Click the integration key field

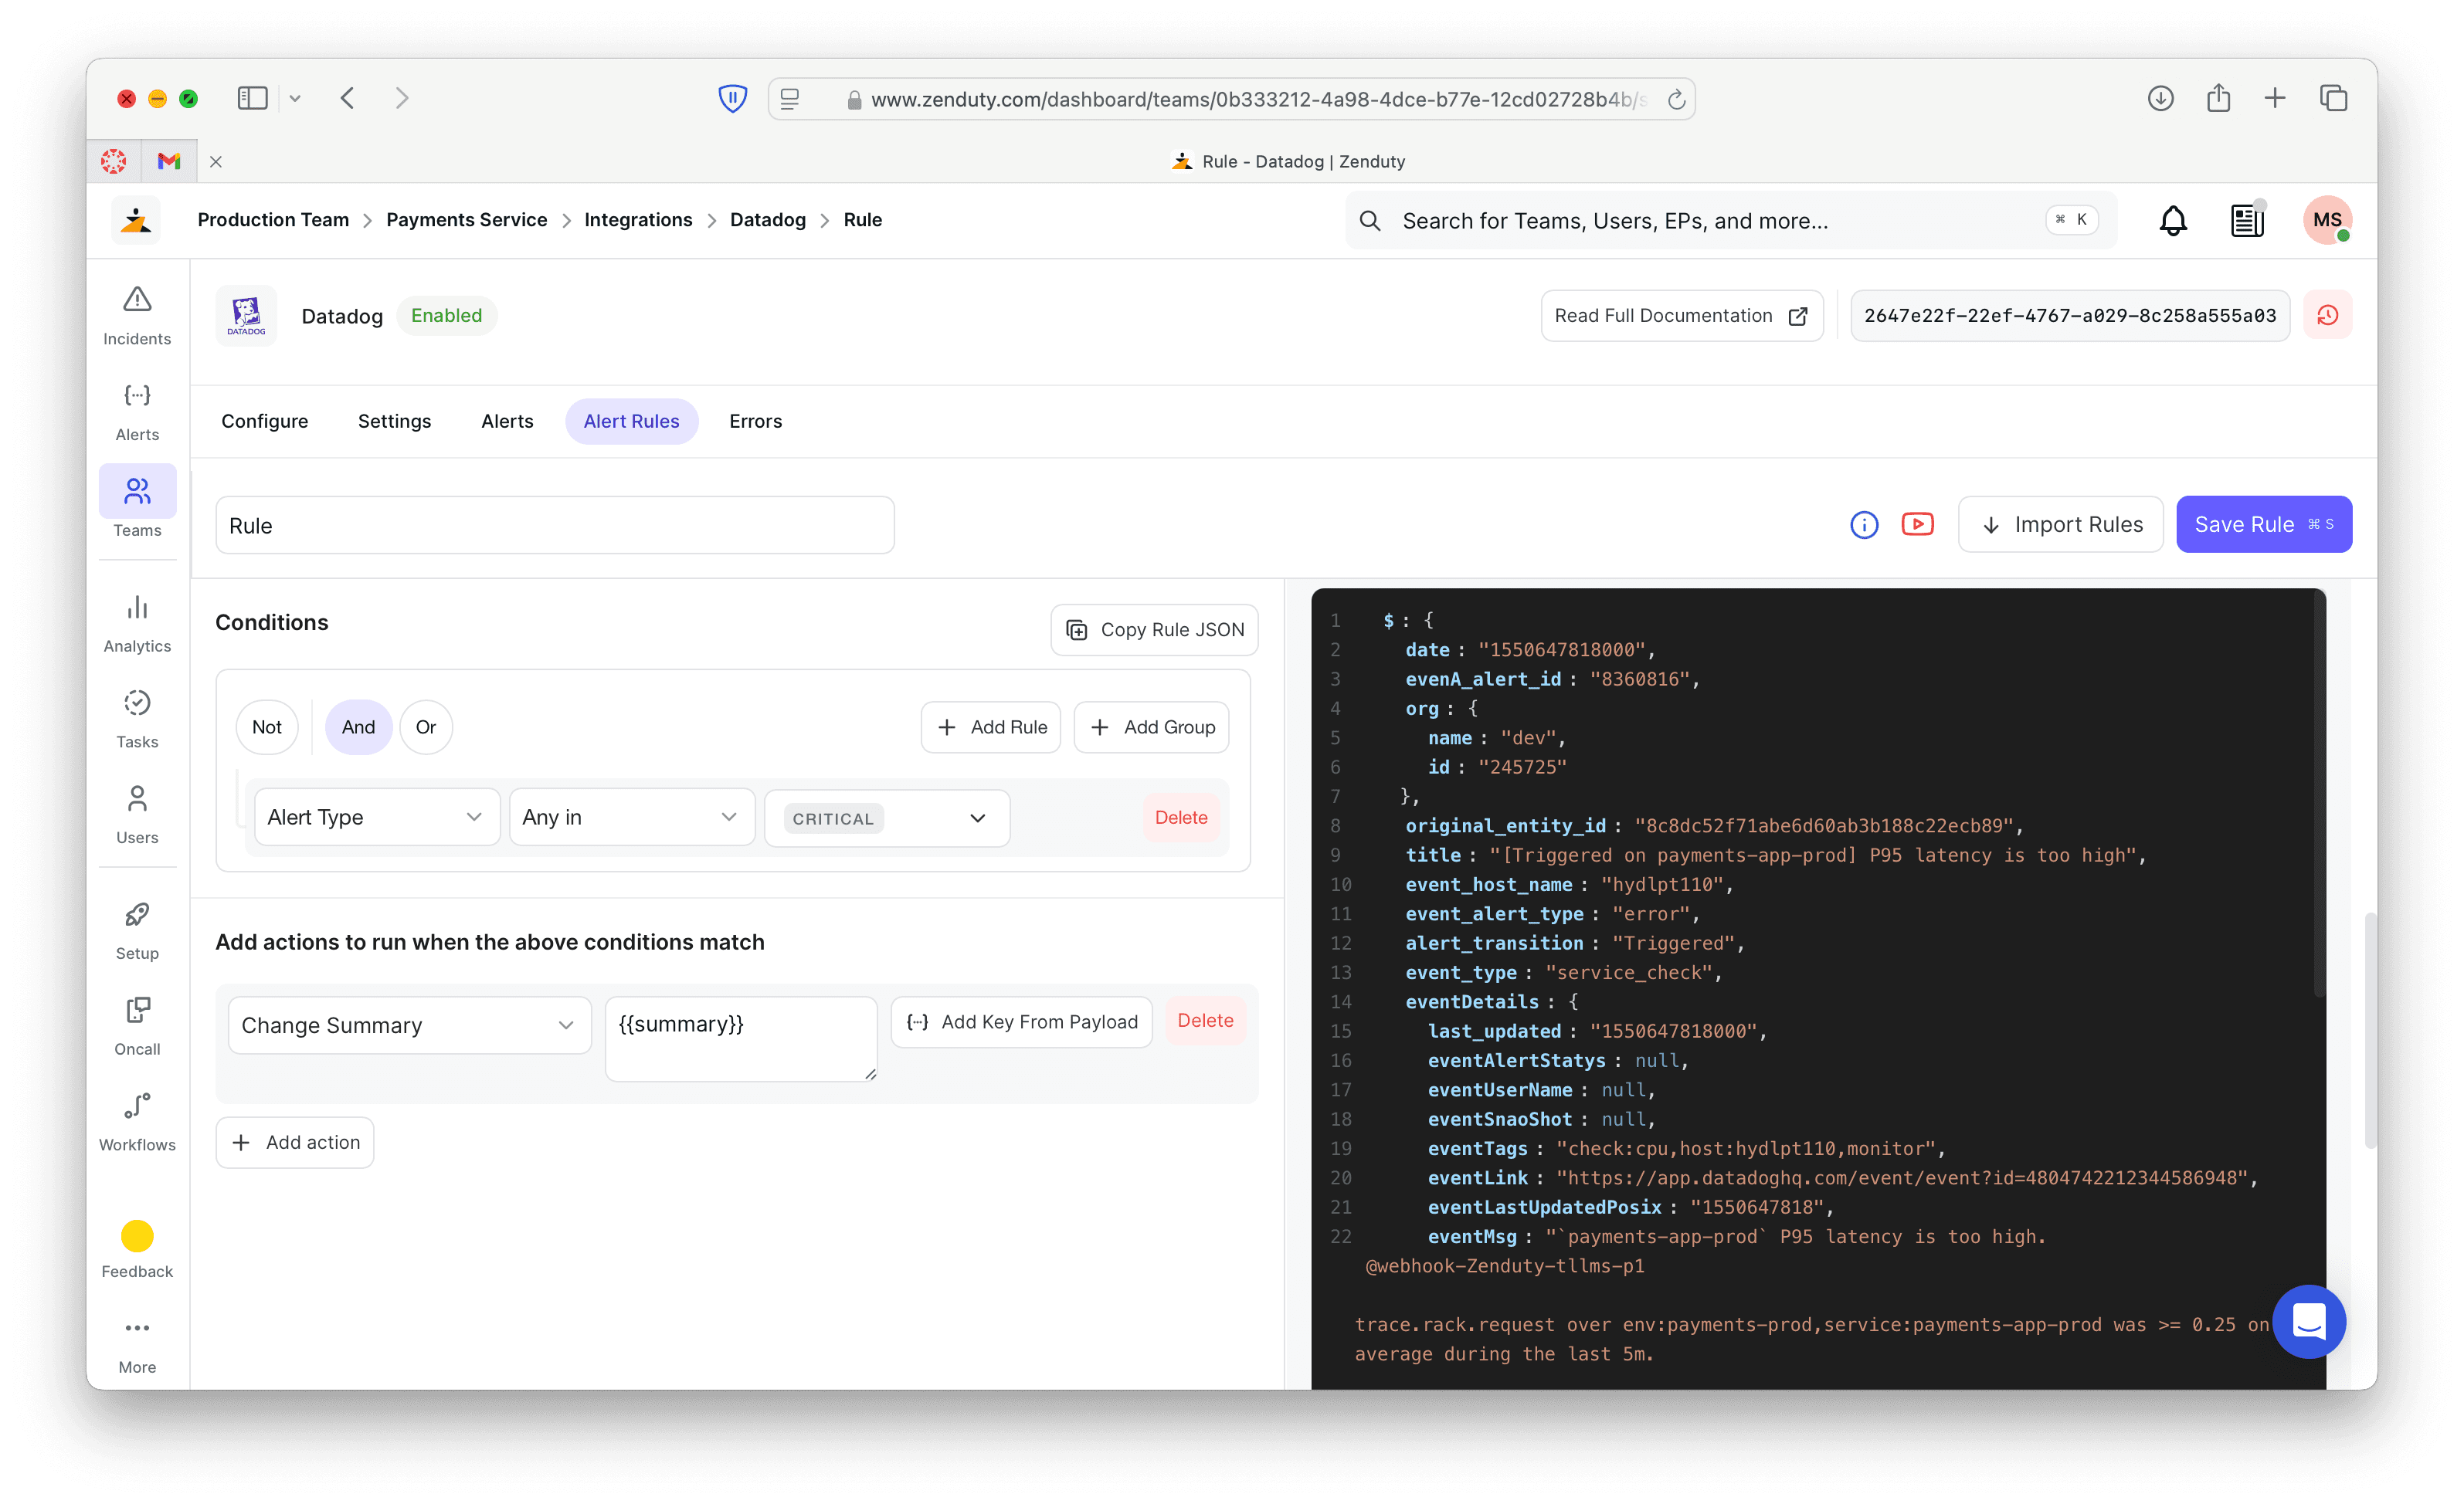[x=2070, y=316]
